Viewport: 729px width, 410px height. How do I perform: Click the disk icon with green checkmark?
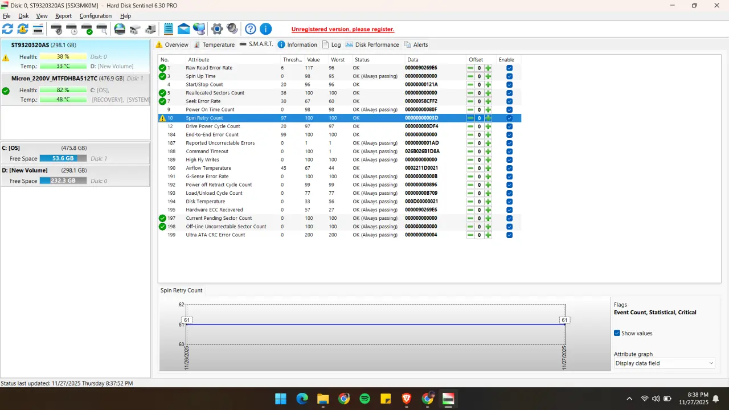87,29
